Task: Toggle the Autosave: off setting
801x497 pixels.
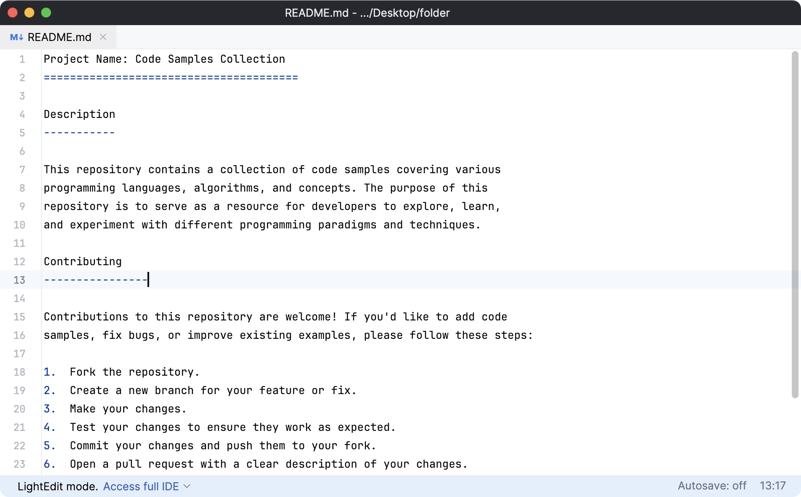Action: tap(712, 486)
